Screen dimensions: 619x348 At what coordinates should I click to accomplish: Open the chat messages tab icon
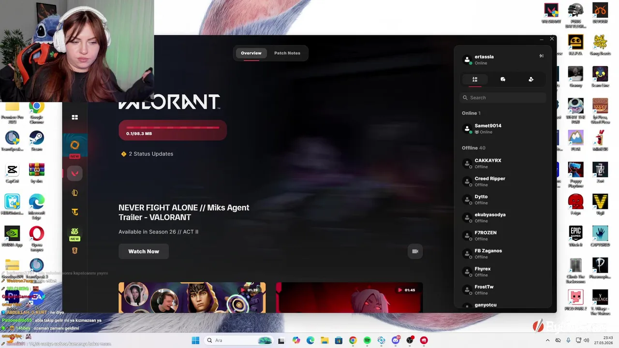click(503, 79)
